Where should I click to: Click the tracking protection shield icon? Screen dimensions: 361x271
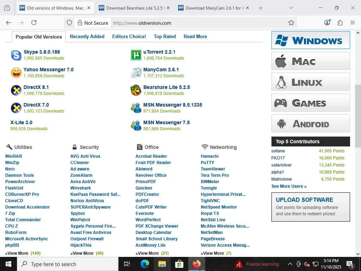click(69, 23)
